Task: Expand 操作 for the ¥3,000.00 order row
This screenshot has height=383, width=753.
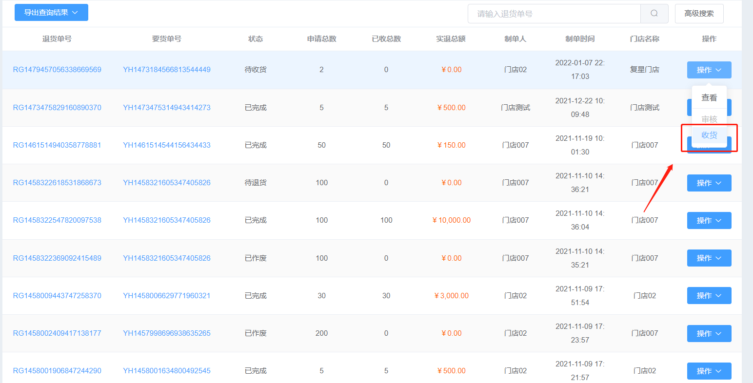Action: [x=709, y=296]
